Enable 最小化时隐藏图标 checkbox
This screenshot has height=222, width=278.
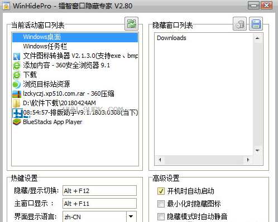coord(161,204)
